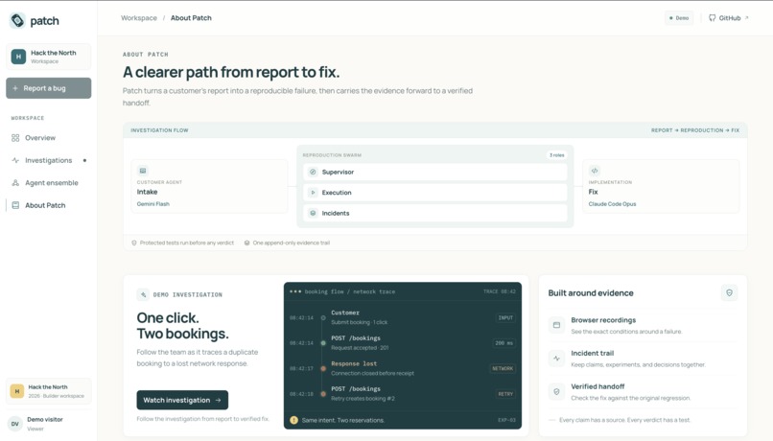The height and width of the screenshot is (441, 773).
Task: Select the Verified handoff item
Action: (643, 392)
